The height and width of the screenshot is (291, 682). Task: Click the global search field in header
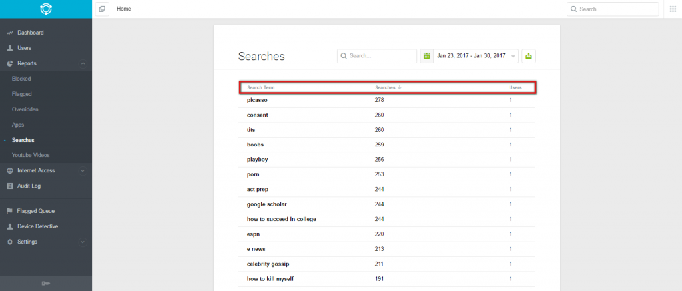click(x=613, y=9)
